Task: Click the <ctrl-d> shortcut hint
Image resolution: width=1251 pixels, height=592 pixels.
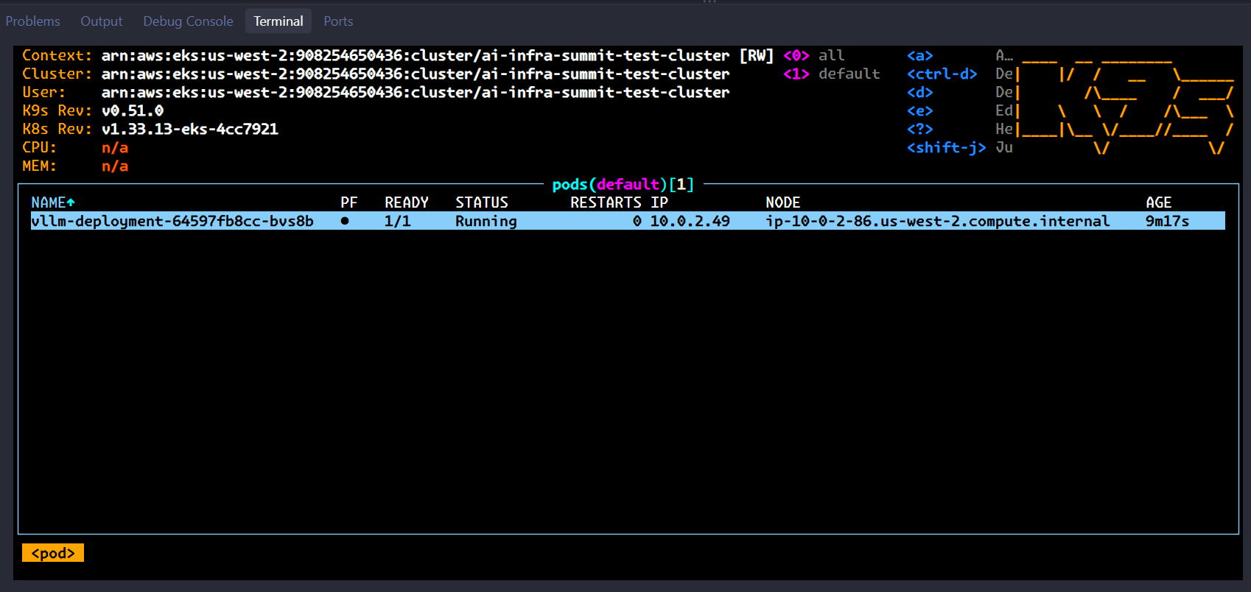Action: coord(942,74)
